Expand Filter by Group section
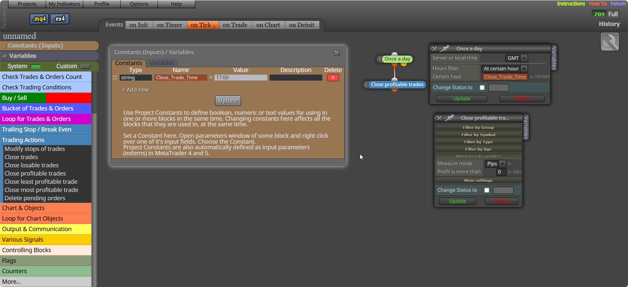 point(478,128)
